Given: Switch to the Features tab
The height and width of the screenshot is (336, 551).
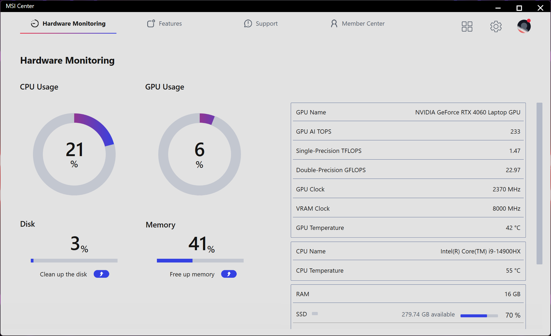Looking at the screenshot, I should coord(170,24).
